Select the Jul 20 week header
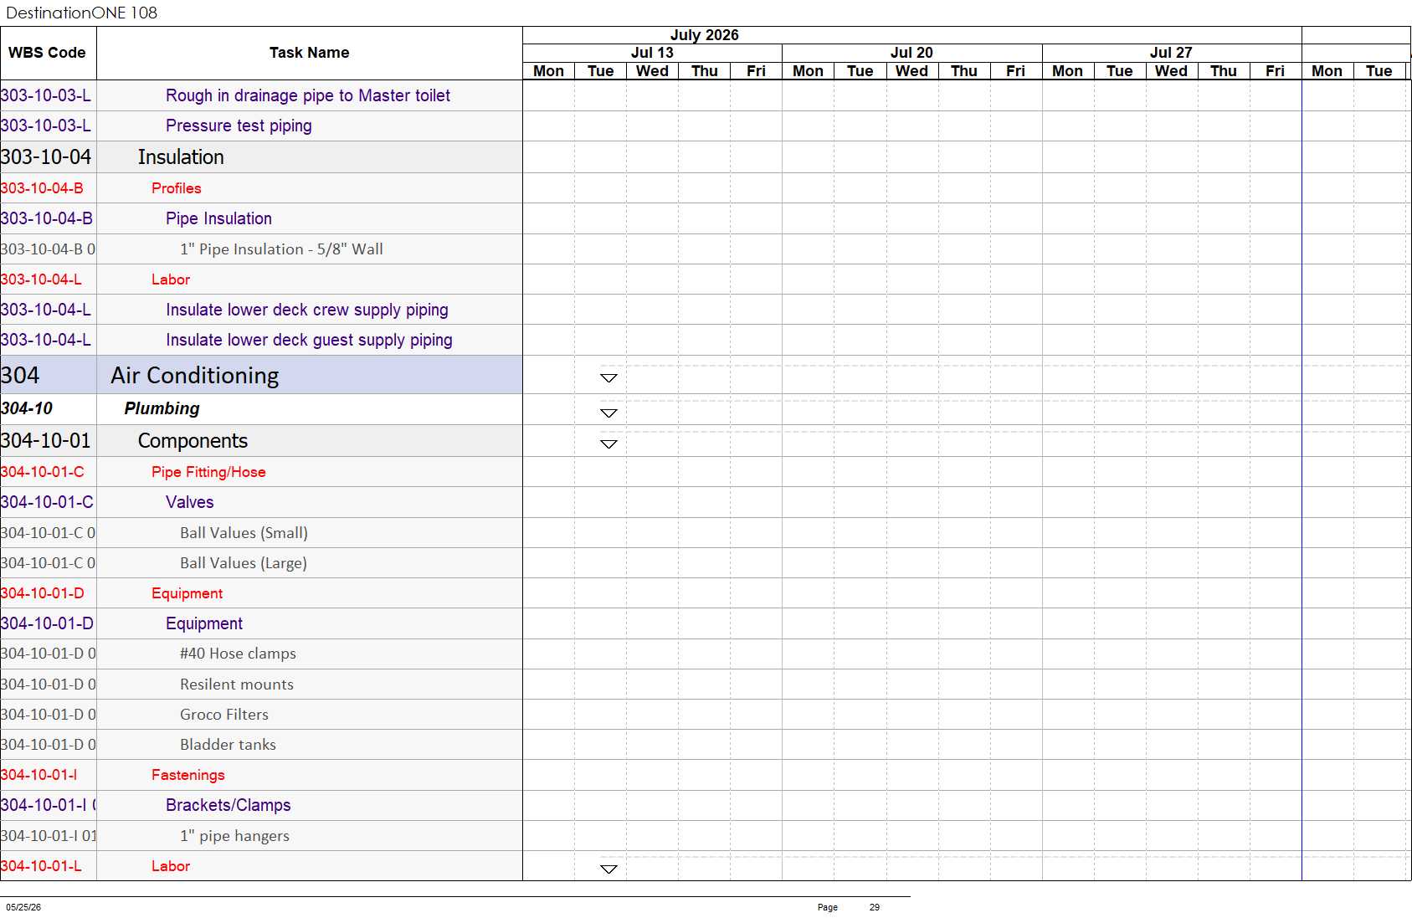The width and height of the screenshot is (1412, 918). pyautogui.click(x=911, y=53)
